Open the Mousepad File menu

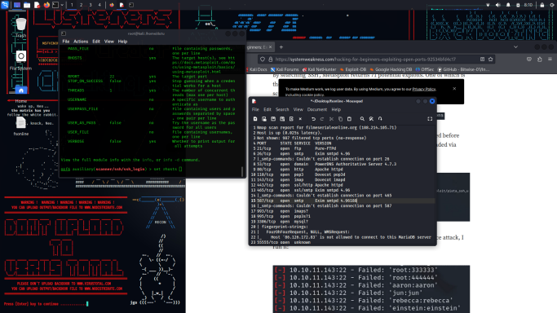(255, 110)
